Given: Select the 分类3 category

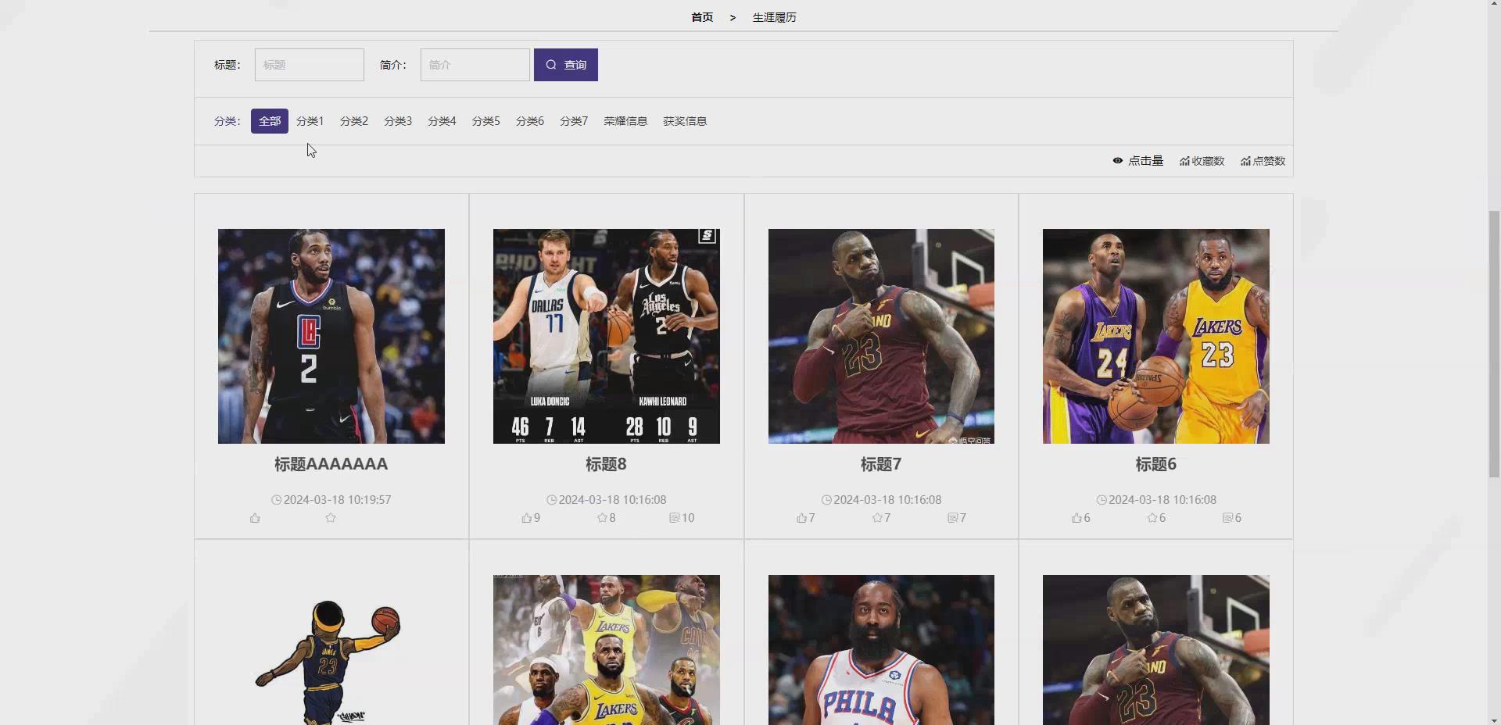Looking at the screenshot, I should click(x=398, y=121).
